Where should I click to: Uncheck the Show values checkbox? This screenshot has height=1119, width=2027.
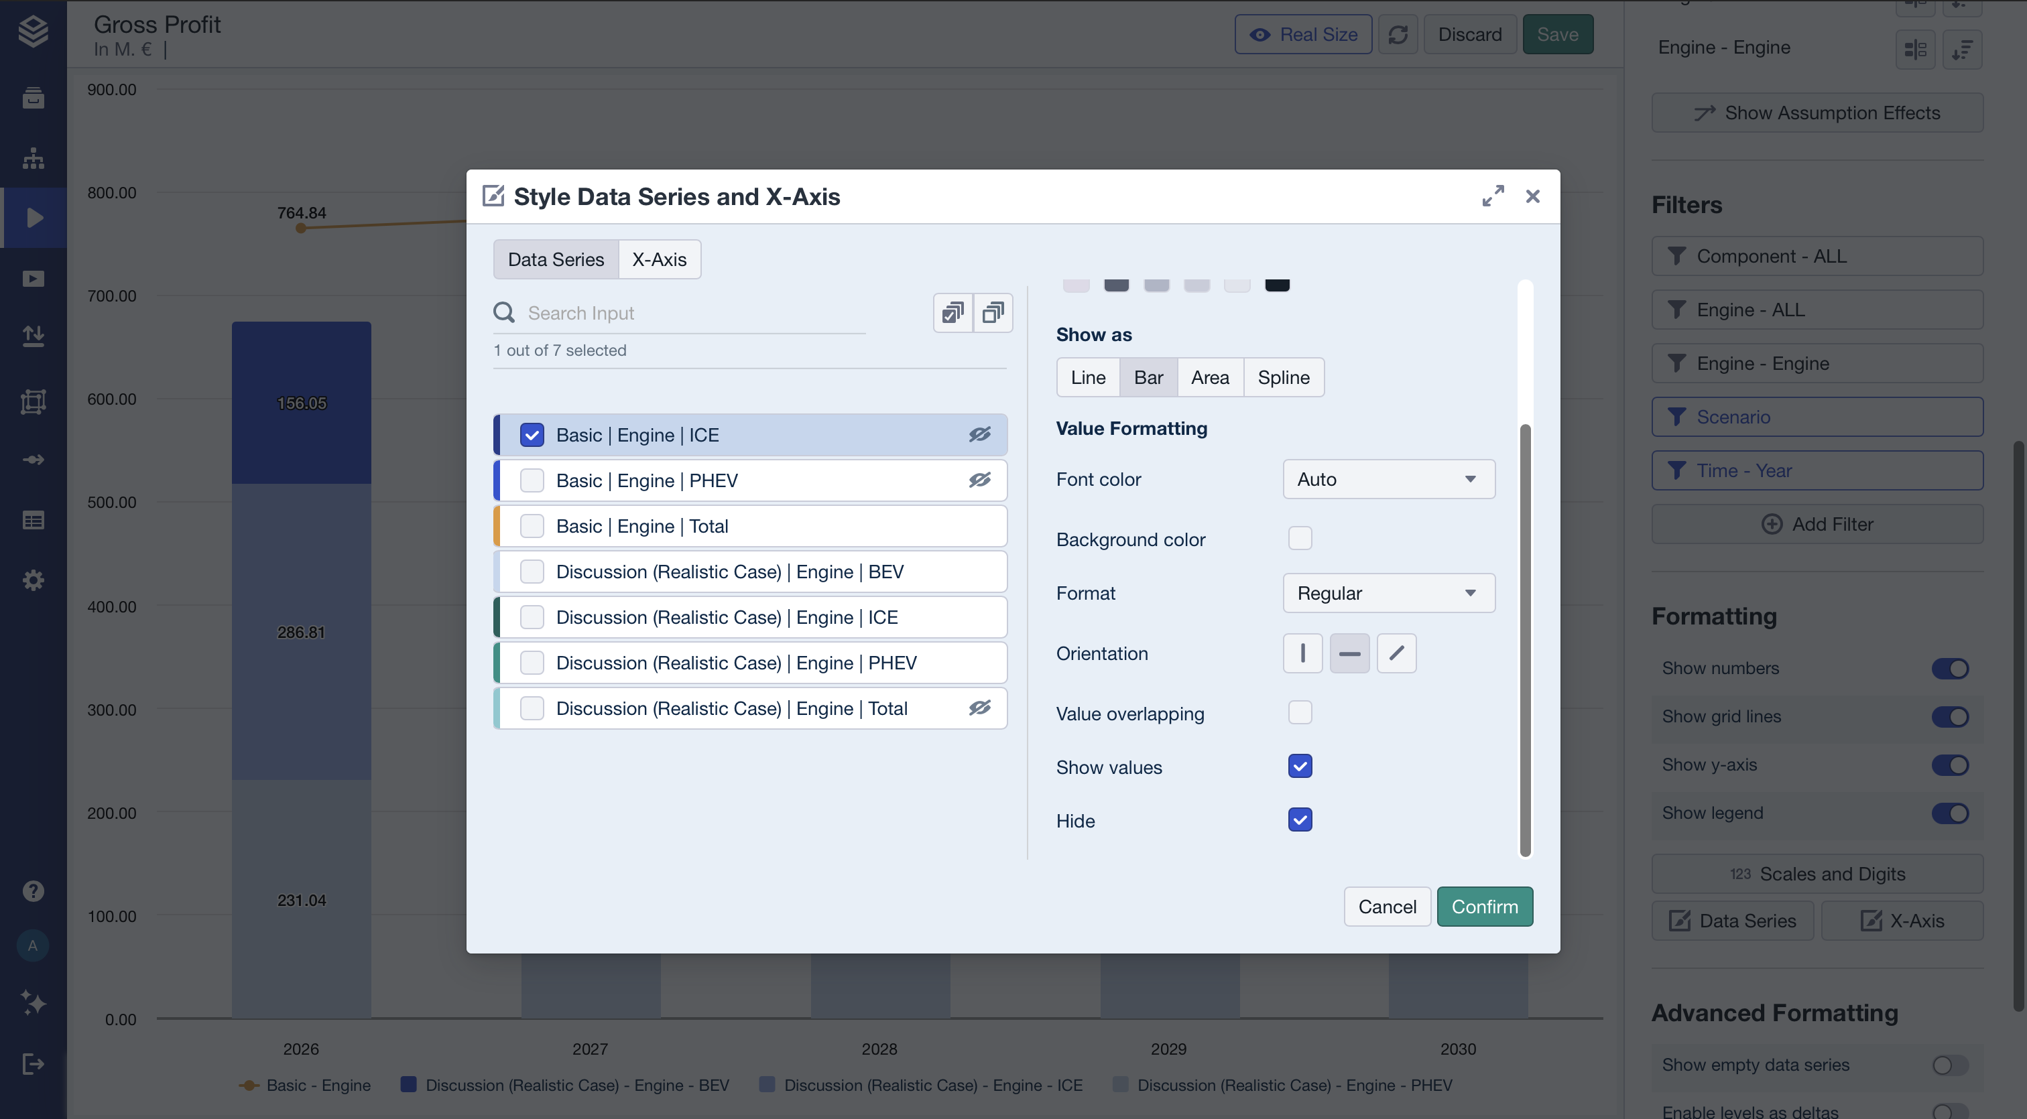[1300, 766]
